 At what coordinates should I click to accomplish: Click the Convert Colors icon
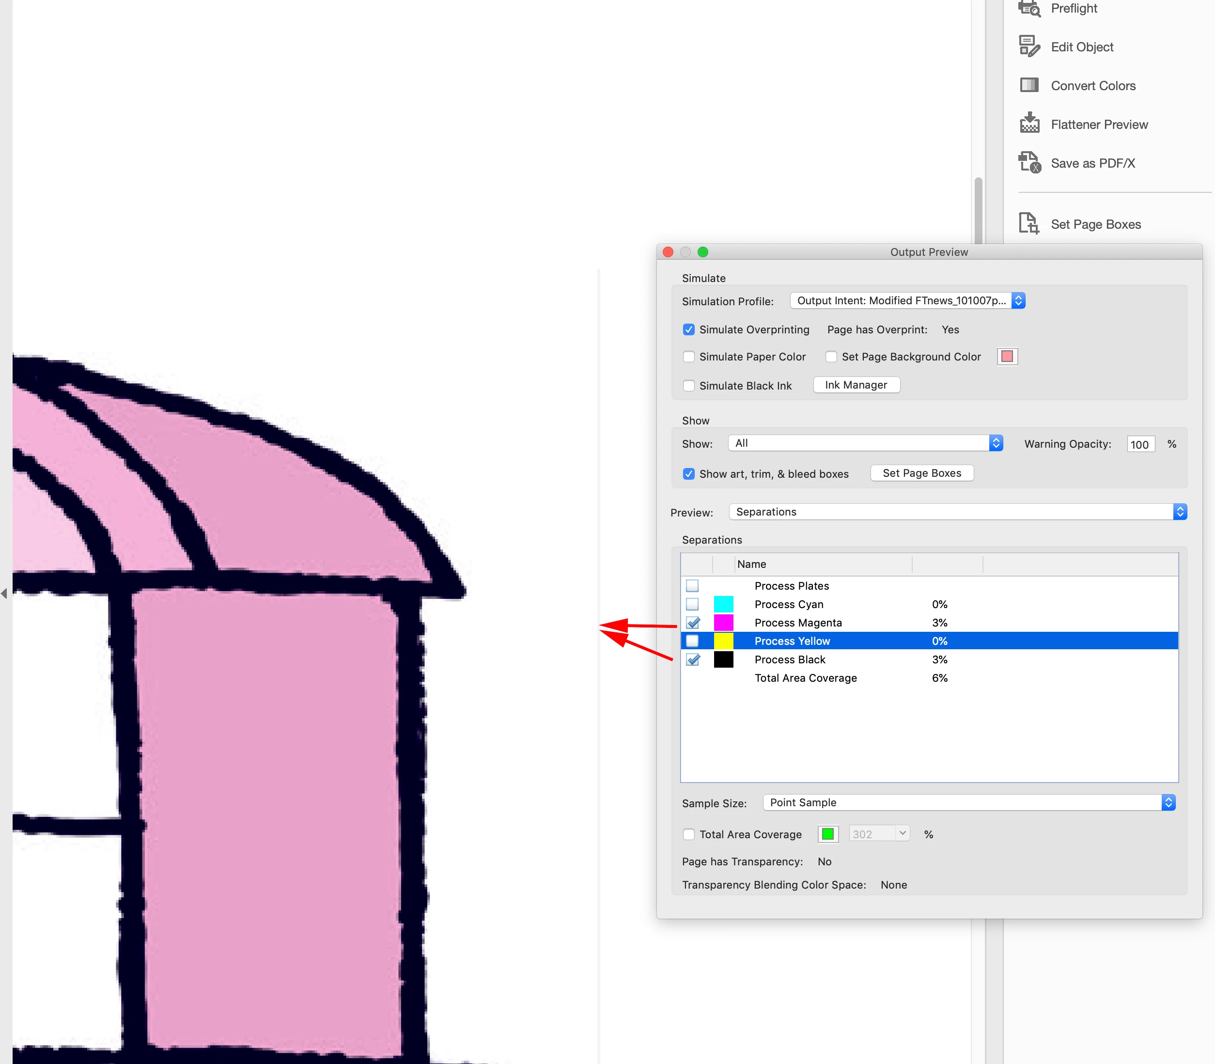click(x=1029, y=85)
